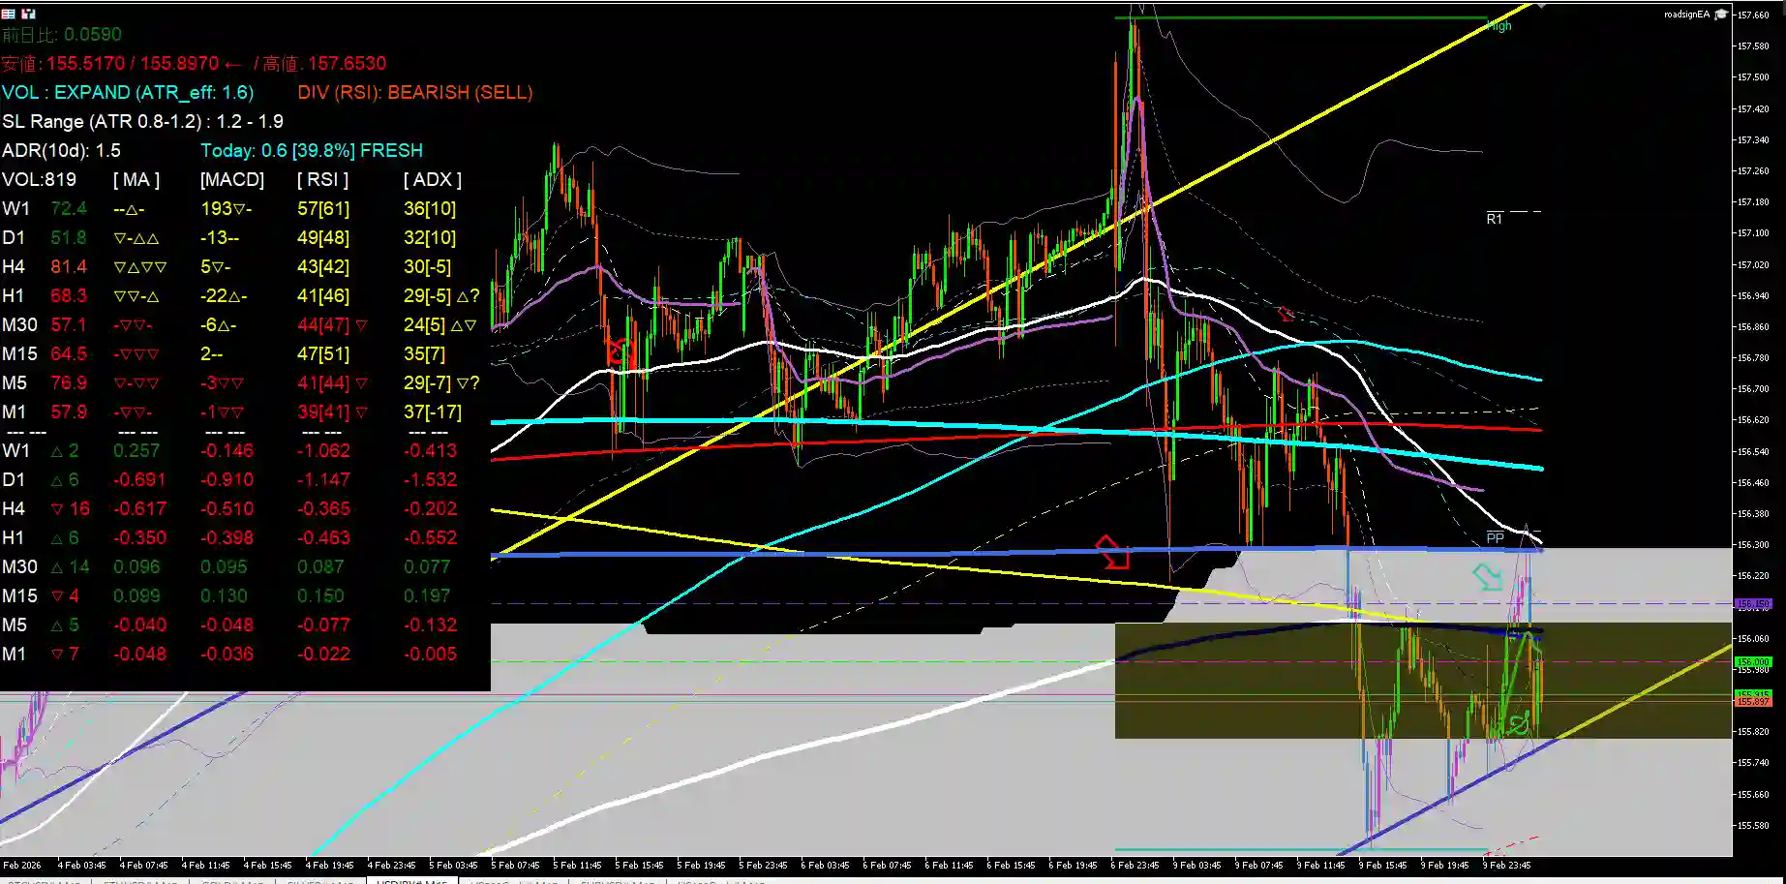The width and height of the screenshot is (1786, 884).
Task: Click the 'Today: 0.6 [39.8%] FRESH' label
Action: [x=314, y=150]
